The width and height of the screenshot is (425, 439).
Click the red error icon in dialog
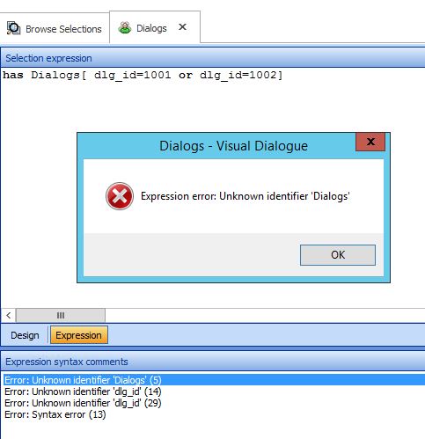(120, 196)
